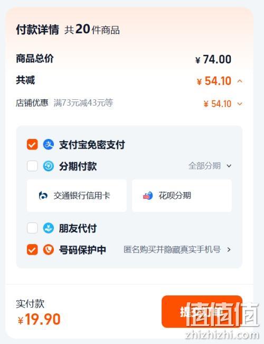264x344 pixels.
Task: Click the friend-pay hand icon
Action: (x=48, y=228)
